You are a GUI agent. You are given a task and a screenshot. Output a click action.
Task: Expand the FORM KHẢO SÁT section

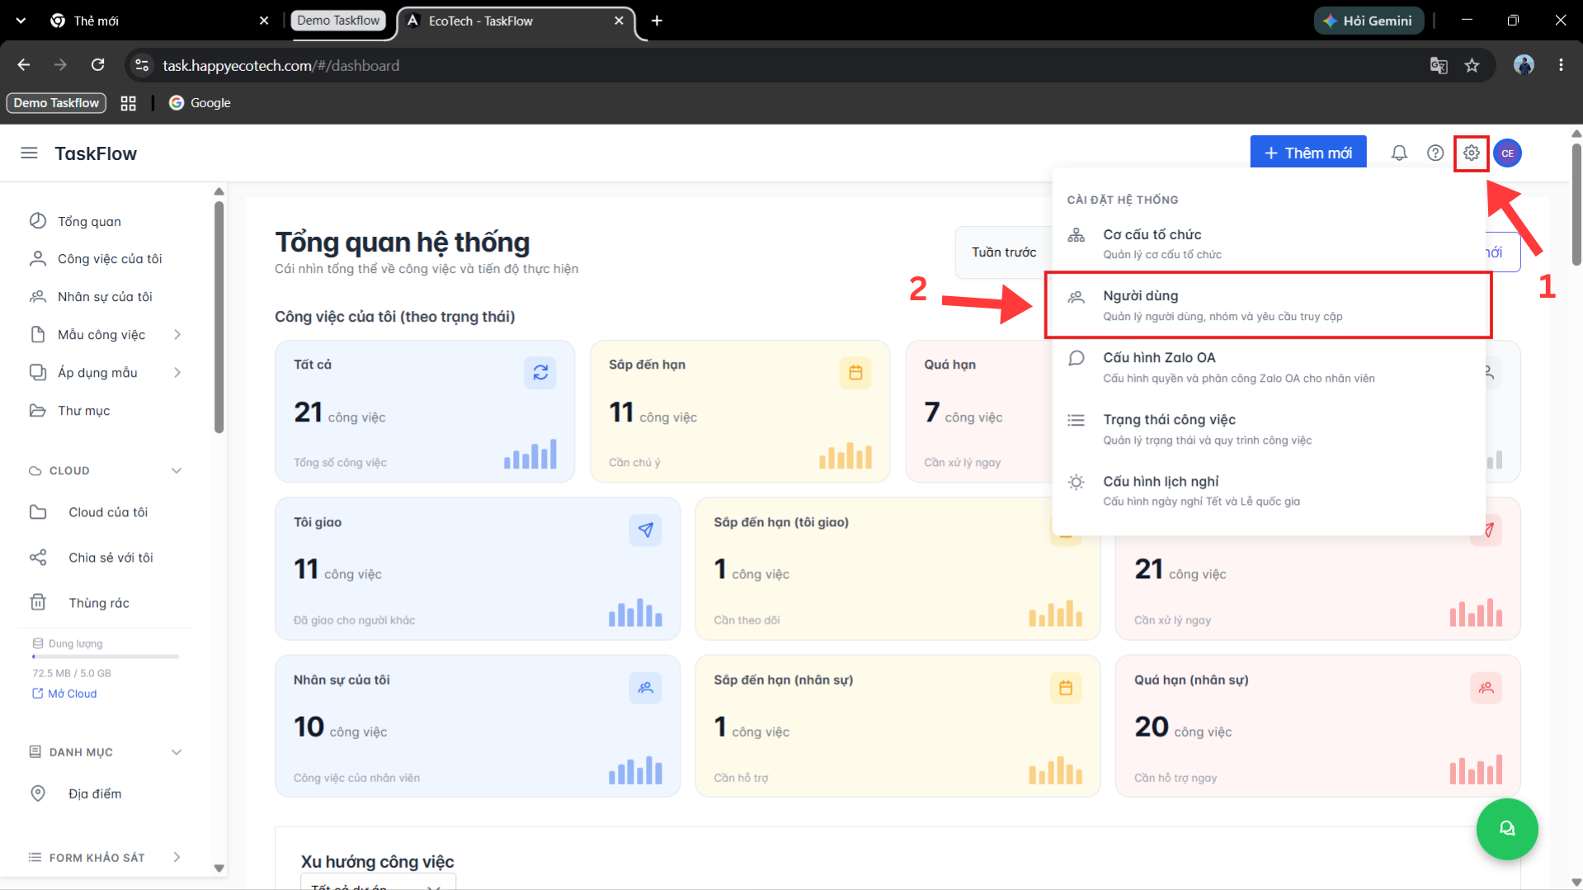tap(177, 858)
